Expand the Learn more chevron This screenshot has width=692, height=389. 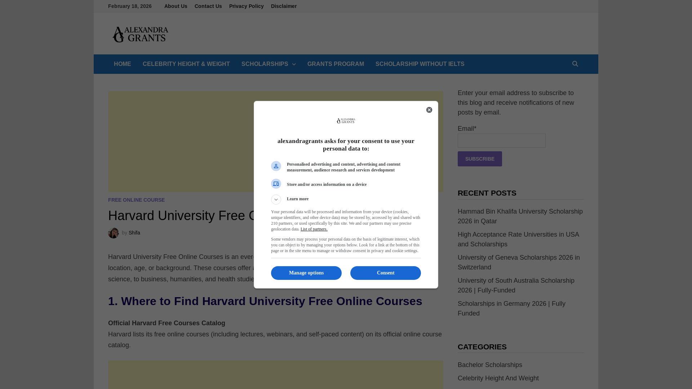pyautogui.click(x=276, y=200)
